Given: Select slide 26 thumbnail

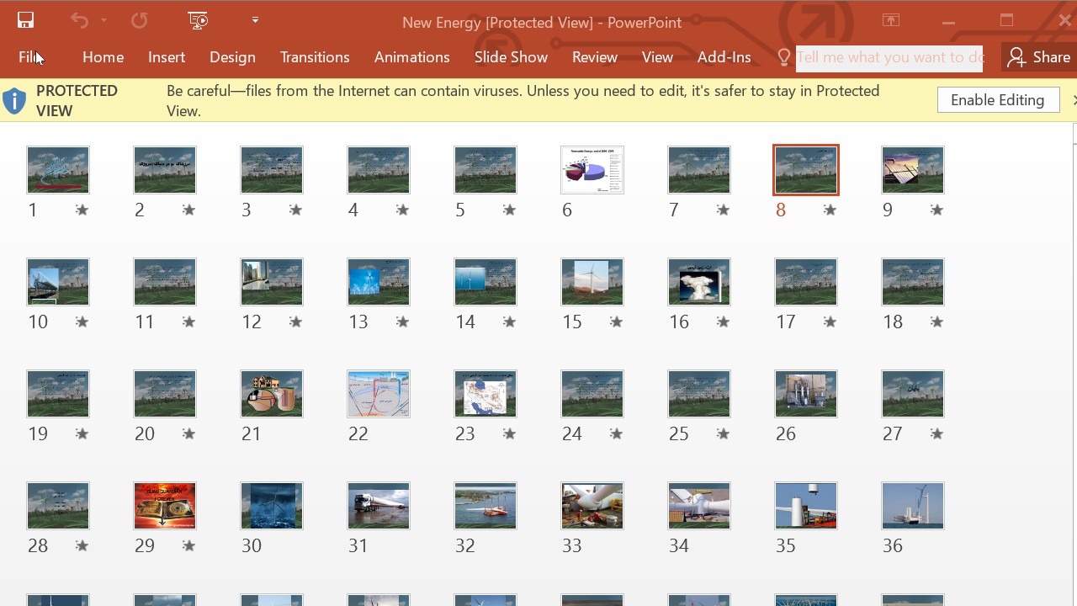Looking at the screenshot, I should coord(806,393).
